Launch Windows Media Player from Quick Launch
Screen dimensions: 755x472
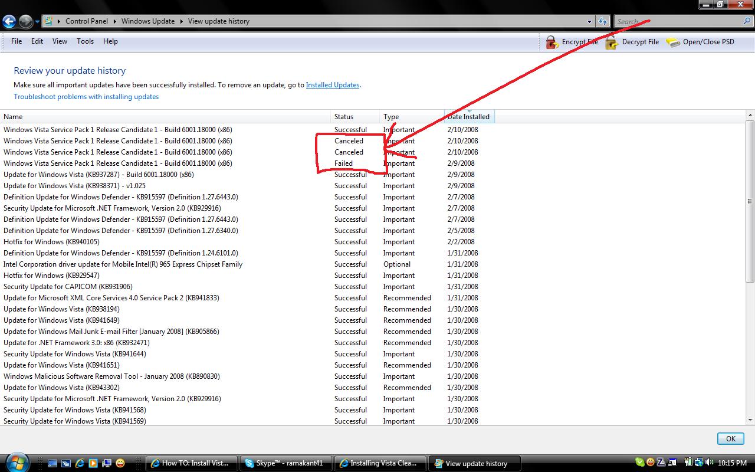(x=93, y=463)
